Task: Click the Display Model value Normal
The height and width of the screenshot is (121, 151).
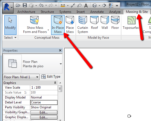Action: click(44, 97)
